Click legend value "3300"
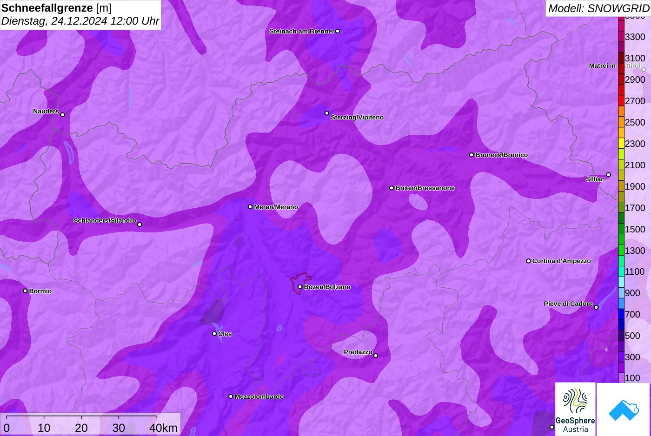The height and width of the screenshot is (436, 651). coord(635,37)
